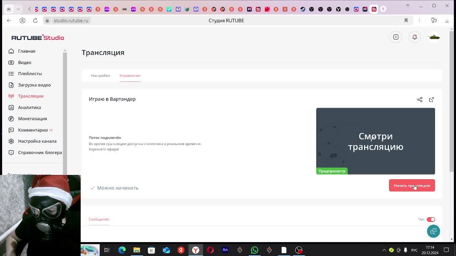
Task: Click the browser back arrow
Action: point(9,21)
